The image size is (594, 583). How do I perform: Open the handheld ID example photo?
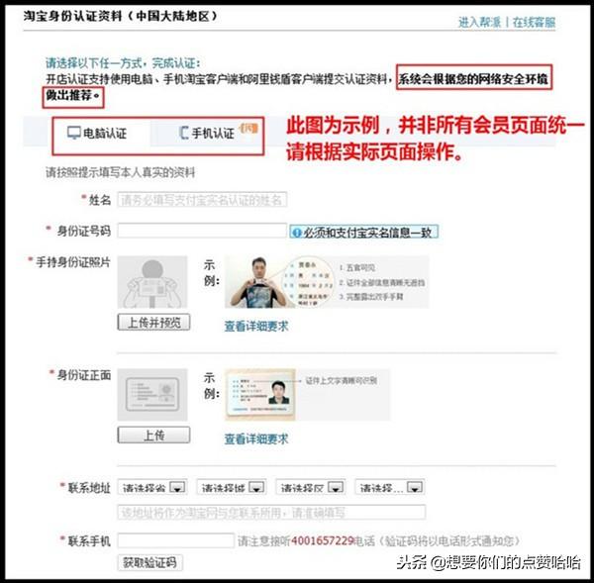point(327,282)
